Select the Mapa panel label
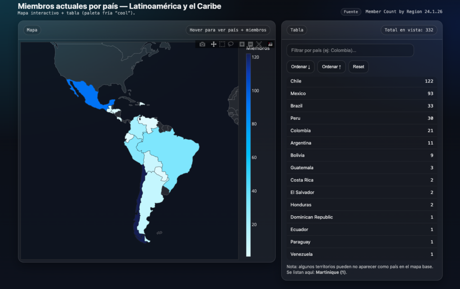This screenshot has height=289, width=460. 32,30
